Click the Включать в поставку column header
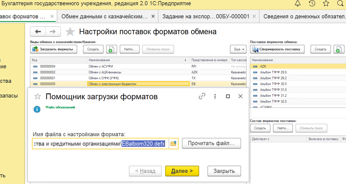The width and height of the screenshot is (346, 184). pos(324,139)
